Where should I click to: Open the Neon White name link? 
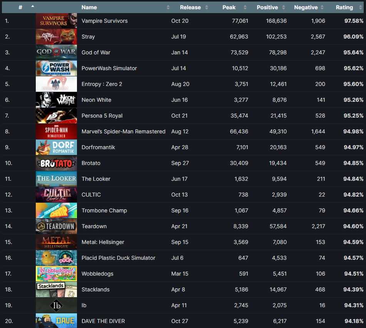click(96, 100)
